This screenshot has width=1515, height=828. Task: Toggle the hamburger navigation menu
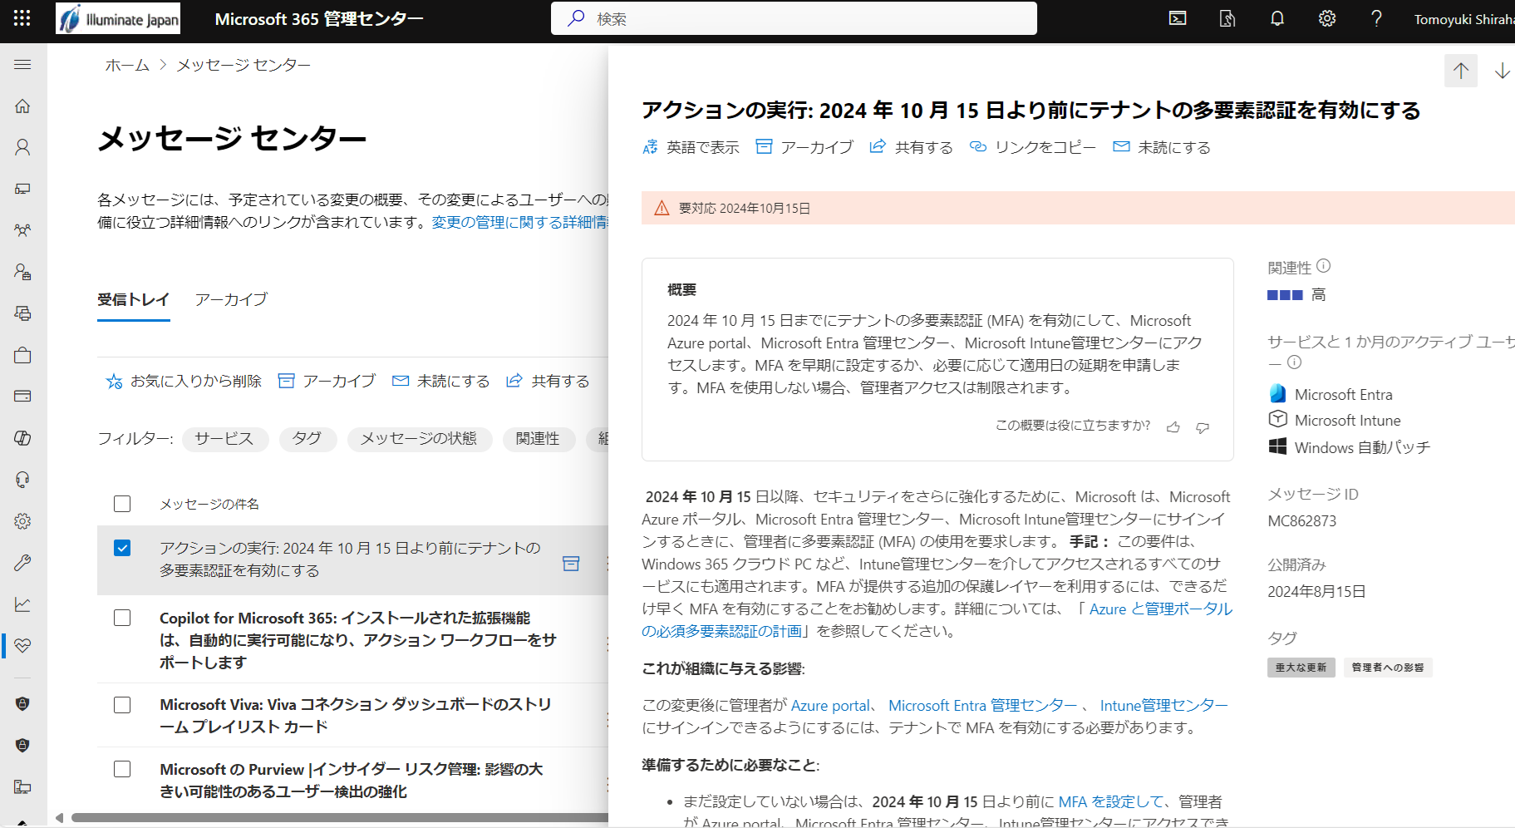coord(22,64)
